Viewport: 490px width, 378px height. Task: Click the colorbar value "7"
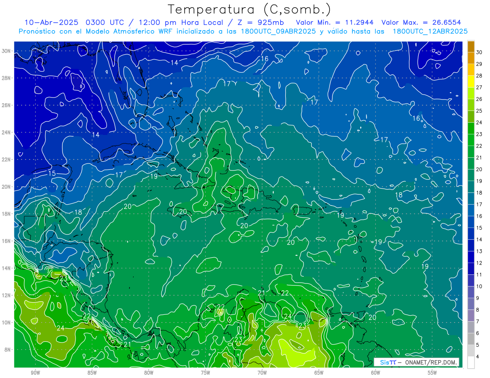point(478,321)
